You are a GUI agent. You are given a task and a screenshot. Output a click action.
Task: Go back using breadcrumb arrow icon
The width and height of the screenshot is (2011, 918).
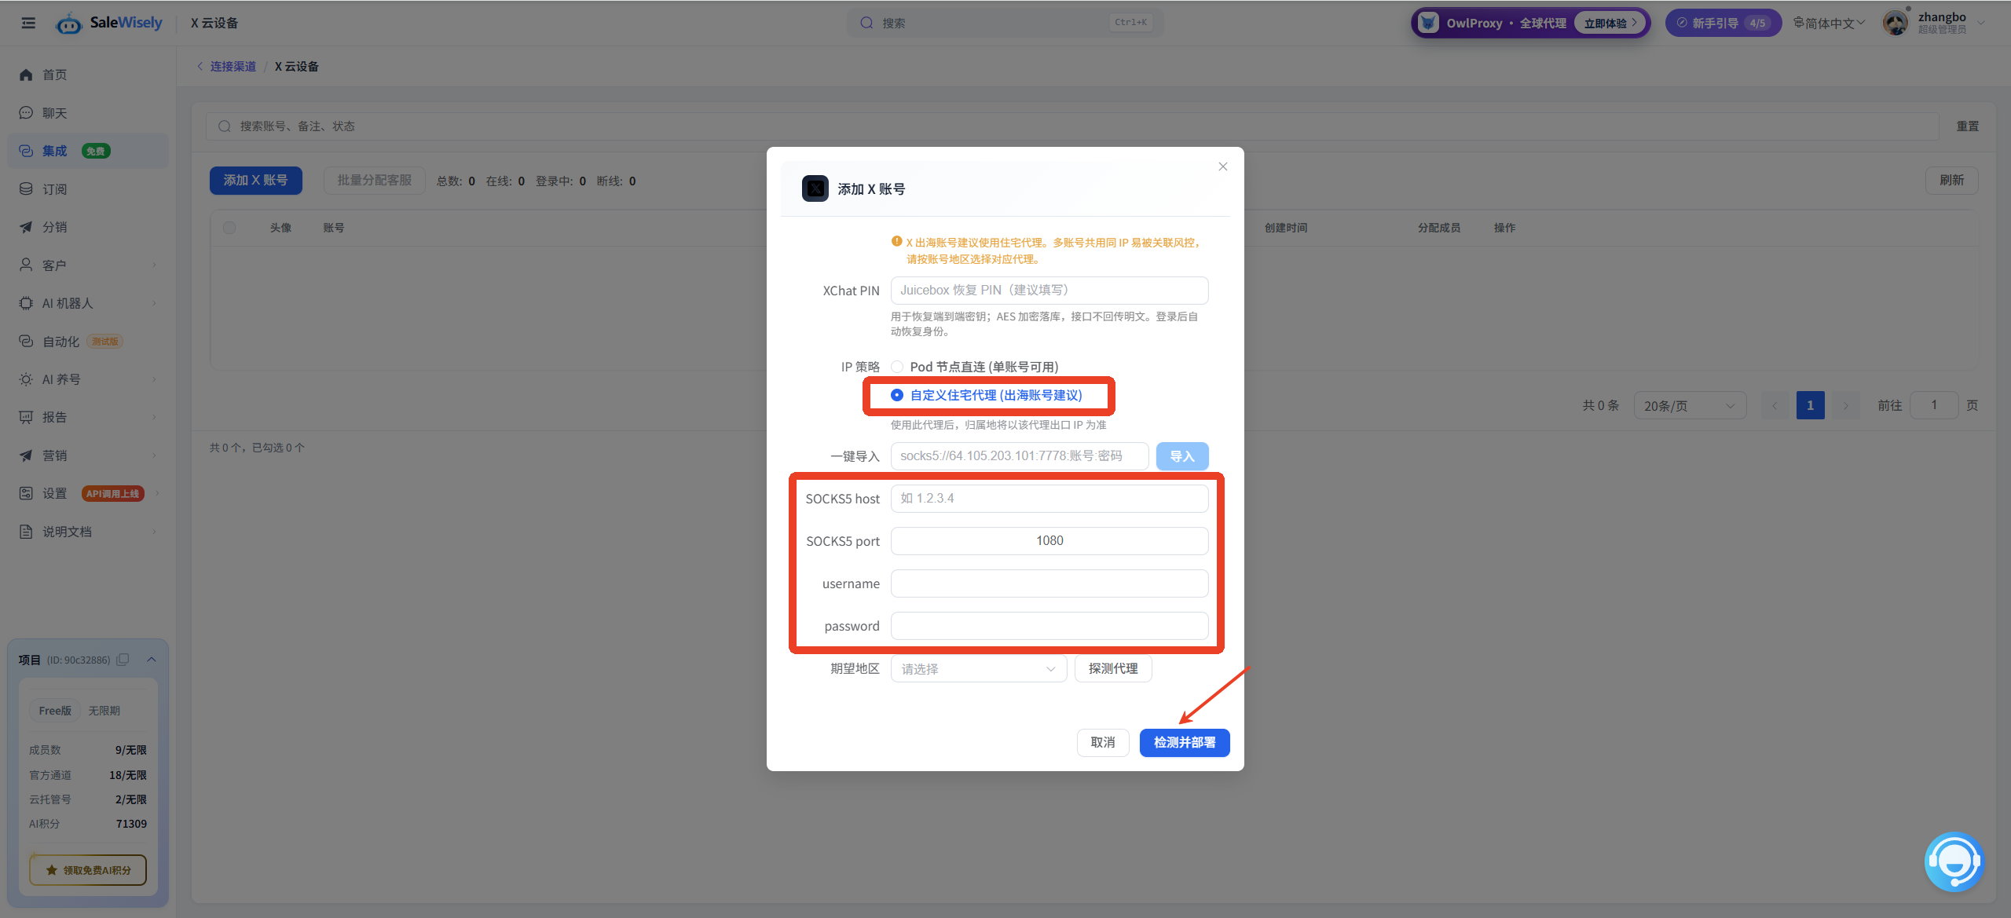(200, 66)
